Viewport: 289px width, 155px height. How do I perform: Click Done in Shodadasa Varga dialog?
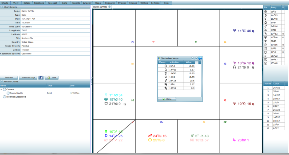(x=167, y=99)
